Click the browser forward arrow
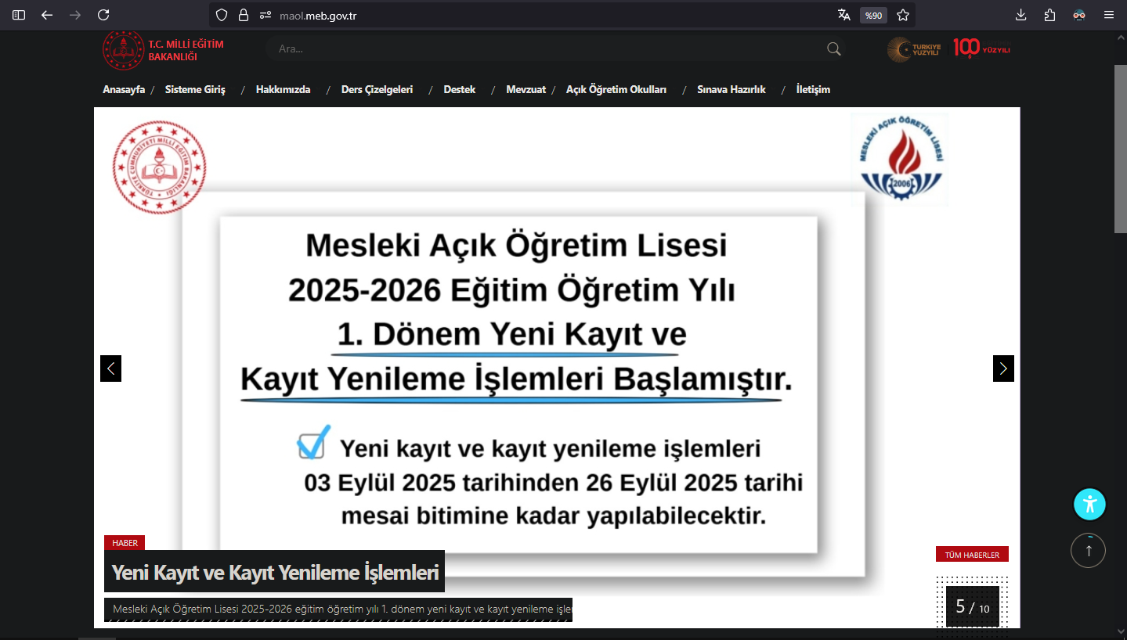 pos(75,15)
